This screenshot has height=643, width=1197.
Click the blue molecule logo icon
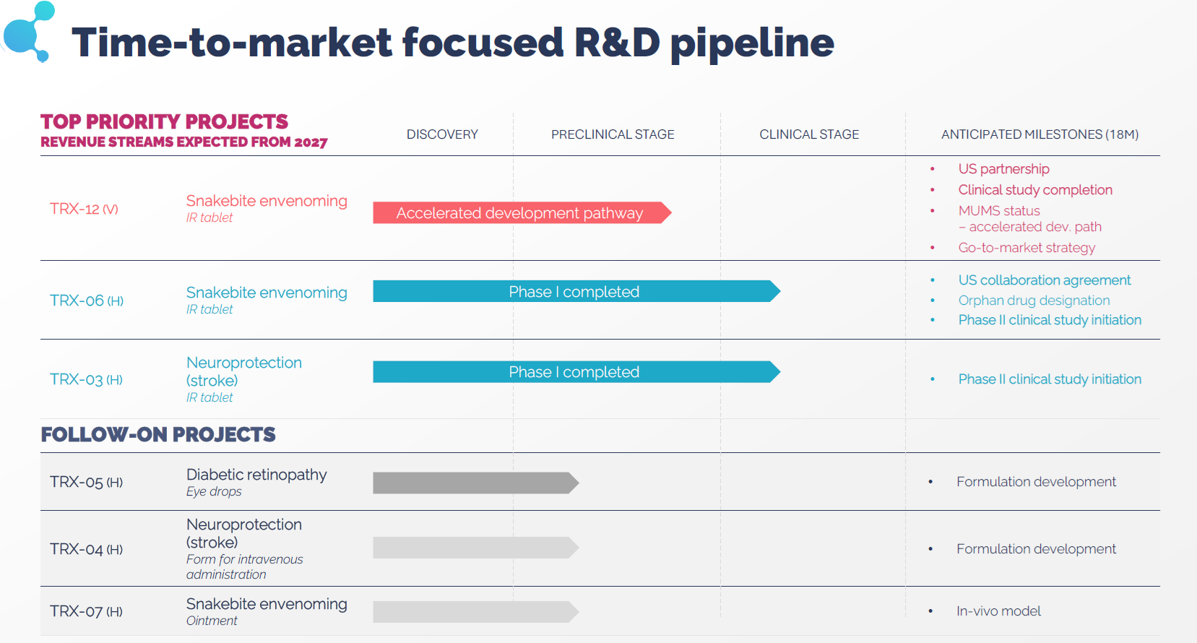(x=30, y=31)
